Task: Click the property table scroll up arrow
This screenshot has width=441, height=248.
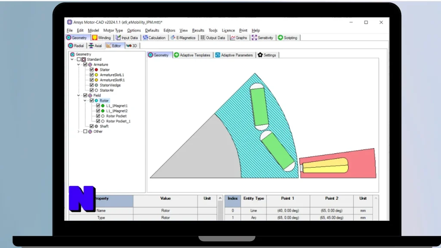Action: pyautogui.click(x=220, y=198)
